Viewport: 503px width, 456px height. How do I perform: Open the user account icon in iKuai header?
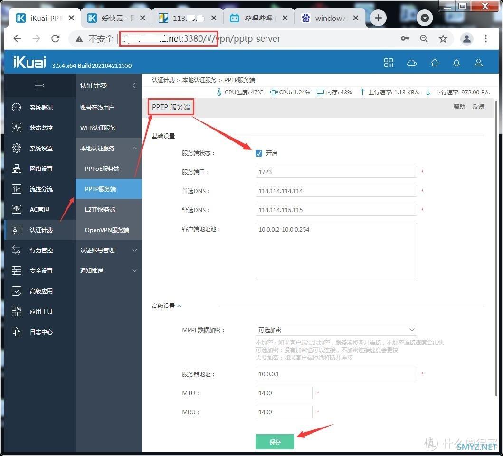tap(478, 63)
